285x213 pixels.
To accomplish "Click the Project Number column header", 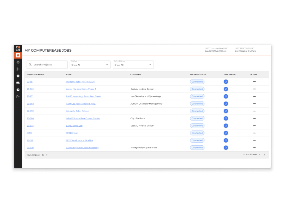I will coord(35,75).
